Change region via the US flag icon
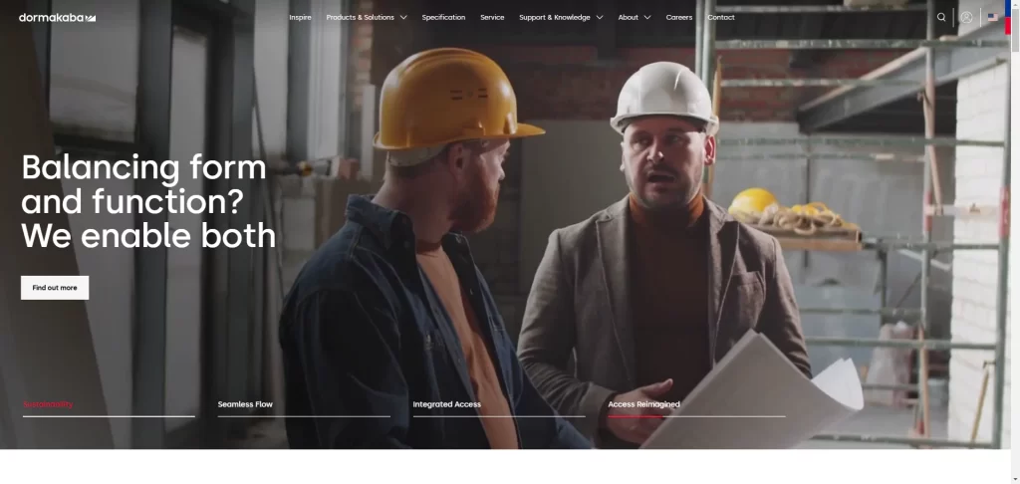Image resolution: width=1020 pixels, height=484 pixels. point(993,18)
